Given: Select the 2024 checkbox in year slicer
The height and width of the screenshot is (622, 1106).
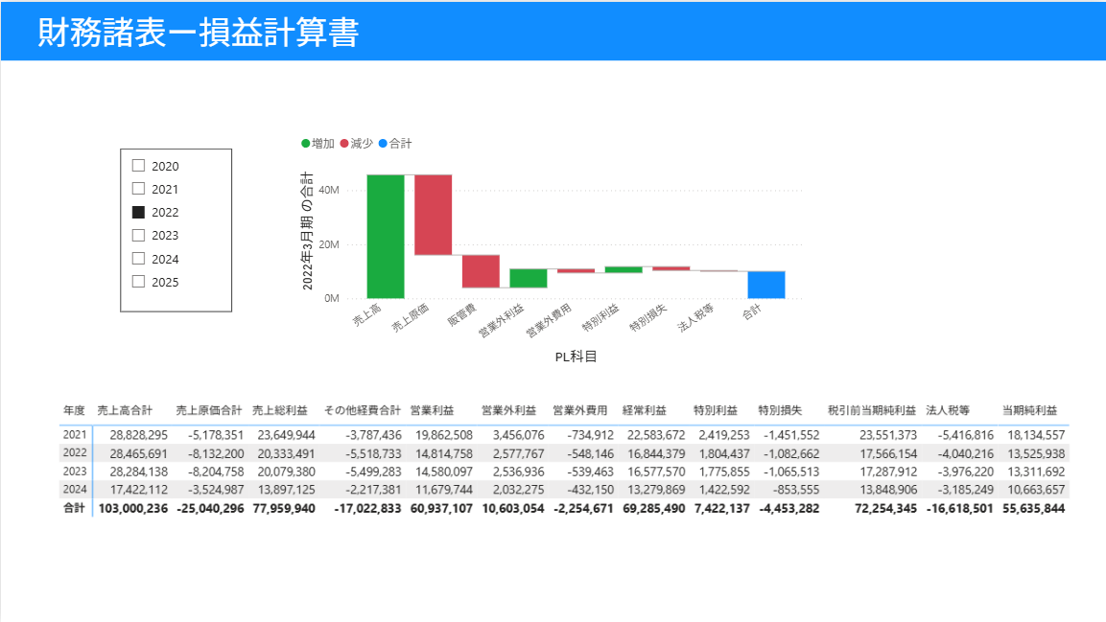Looking at the screenshot, I should pyautogui.click(x=138, y=259).
